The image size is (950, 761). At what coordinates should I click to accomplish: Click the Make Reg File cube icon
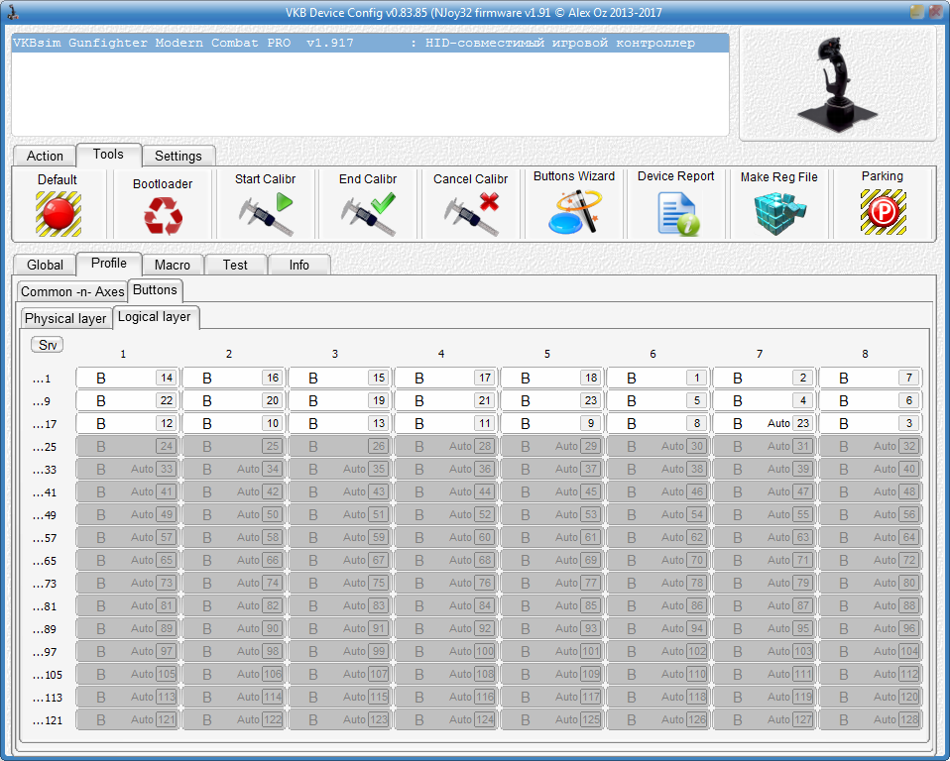[779, 213]
